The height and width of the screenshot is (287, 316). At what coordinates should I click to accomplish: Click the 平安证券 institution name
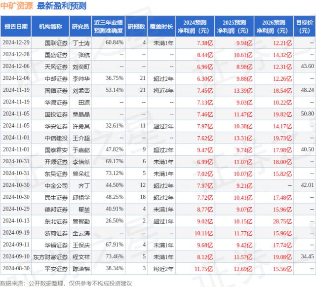[54, 268]
